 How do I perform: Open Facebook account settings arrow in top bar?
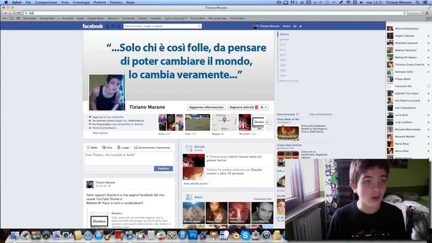pyautogui.click(x=300, y=26)
